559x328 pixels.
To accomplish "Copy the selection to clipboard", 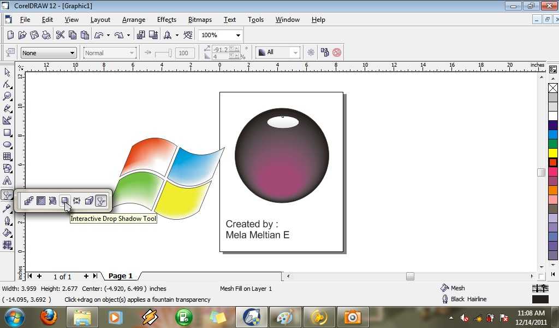I will coord(73,35).
